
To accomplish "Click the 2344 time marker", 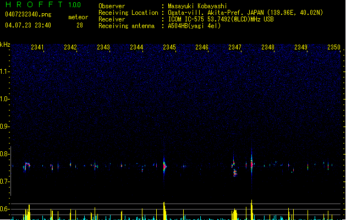I will point(136,47).
